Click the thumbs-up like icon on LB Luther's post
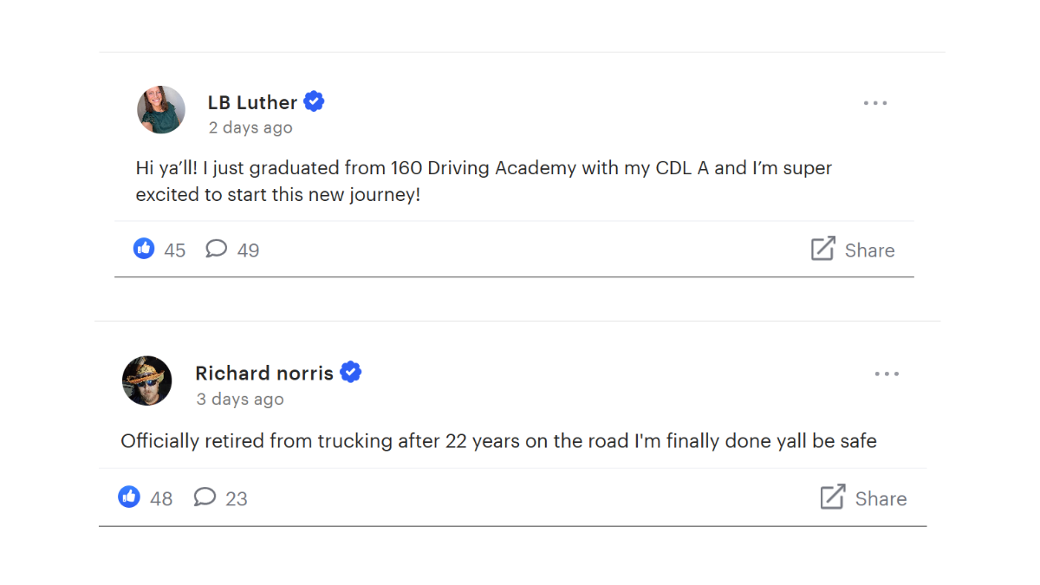Image resolution: width=1040 pixels, height=585 pixels. click(144, 249)
